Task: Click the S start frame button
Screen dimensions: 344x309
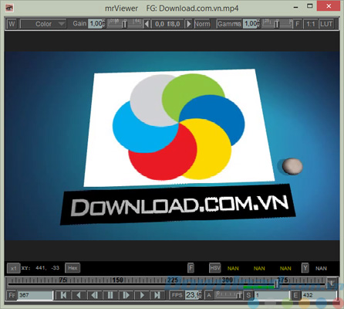Action: tap(248, 295)
